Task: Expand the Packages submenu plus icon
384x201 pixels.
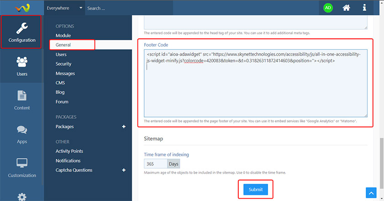Action: click(x=124, y=127)
